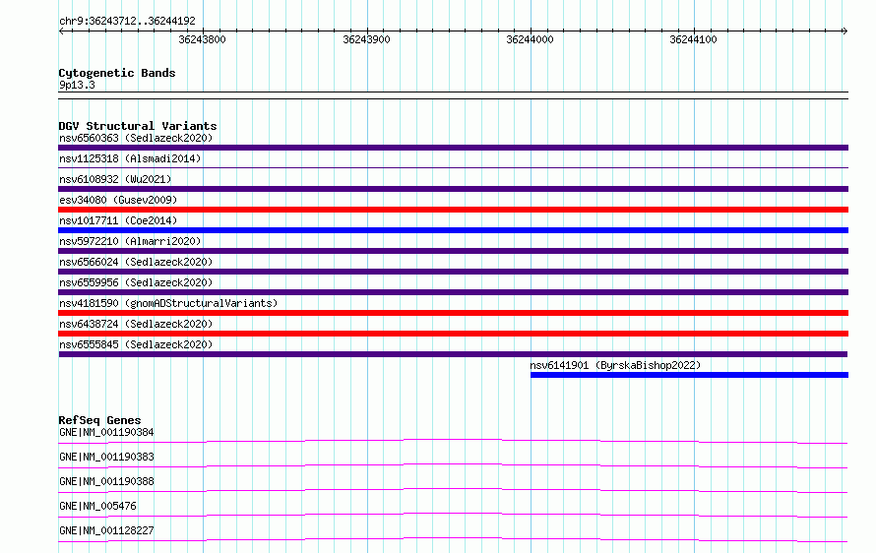Screen dimensions: 876x553
Task: Click the nsv1017711 blue variant bar
Action: (453, 230)
